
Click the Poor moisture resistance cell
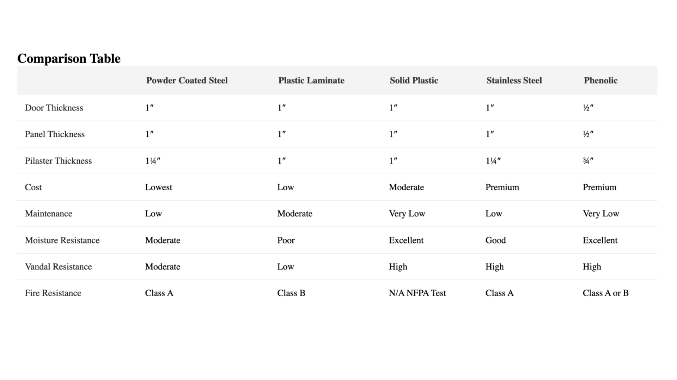pyautogui.click(x=286, y=240)
